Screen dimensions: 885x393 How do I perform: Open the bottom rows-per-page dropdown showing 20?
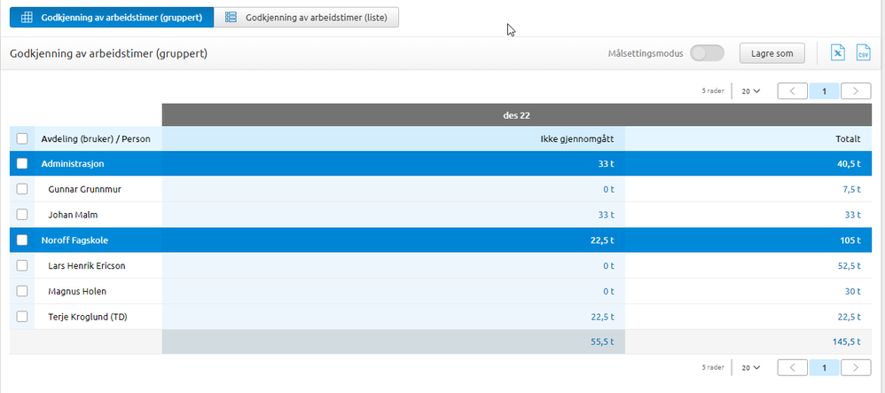pyautogui.click(x=751, y=367)
